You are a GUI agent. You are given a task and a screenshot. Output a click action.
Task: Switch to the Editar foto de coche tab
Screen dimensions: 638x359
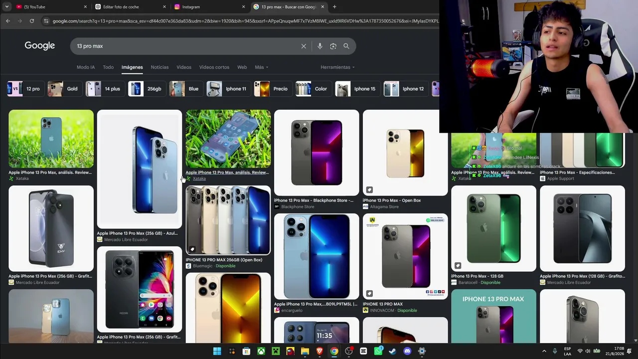coord(131,7)
